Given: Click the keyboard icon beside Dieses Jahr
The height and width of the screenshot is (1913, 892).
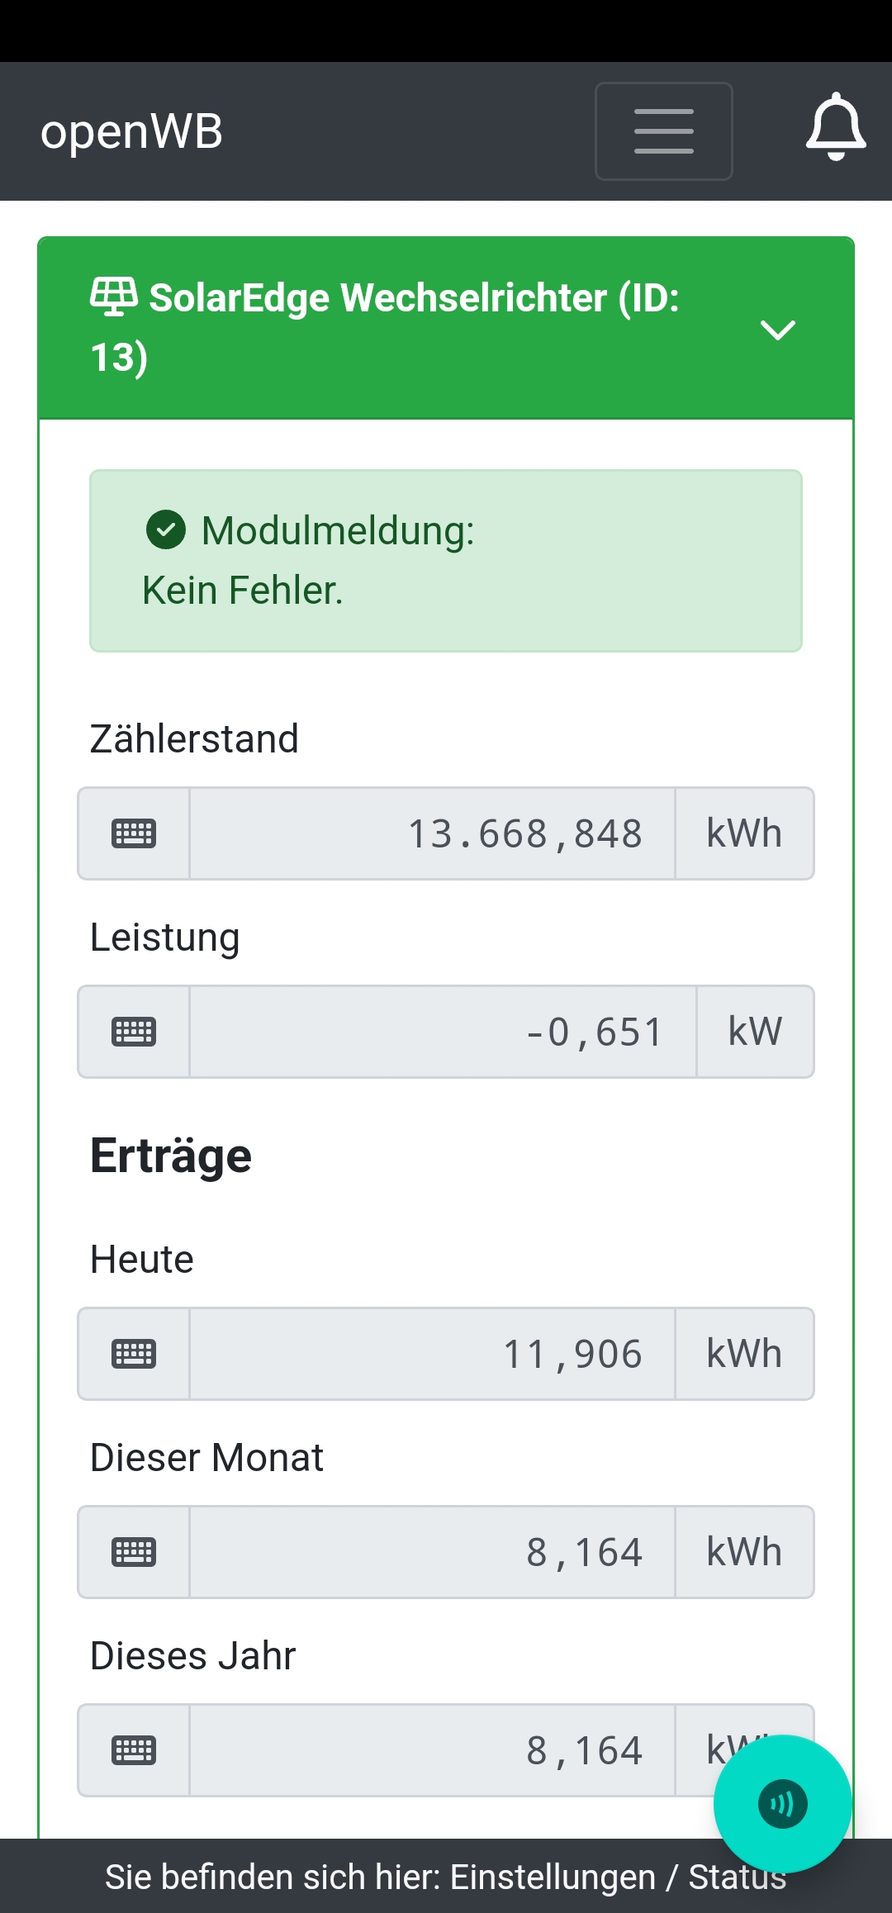Looking at the screenshot, I should [134, 1750].
